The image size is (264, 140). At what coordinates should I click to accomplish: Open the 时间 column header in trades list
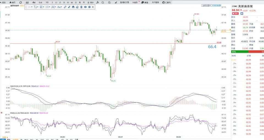point(234,56)
